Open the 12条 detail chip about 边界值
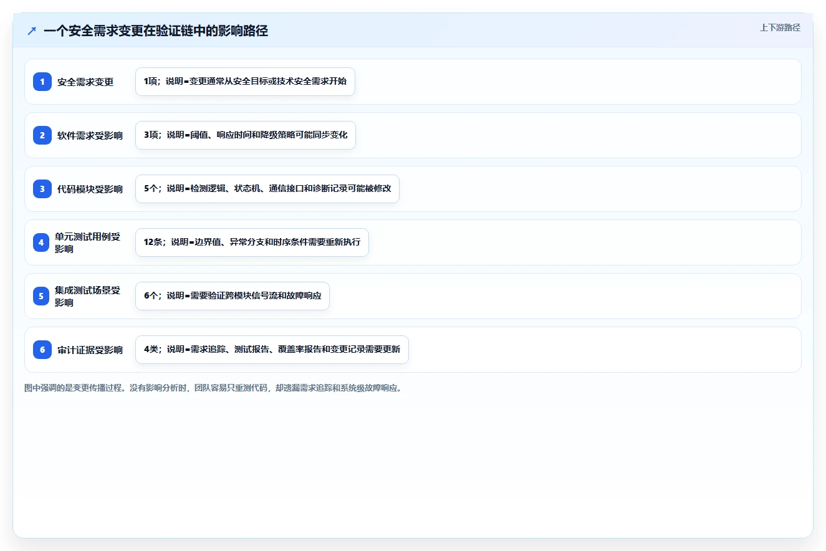 (252, 242)
